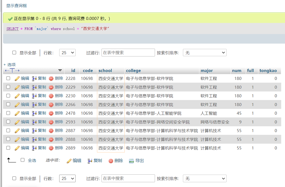Click edit pencil icon for row 2266
Image resolution: width=285 pixels, height=187 pixels.
(17, 105)
